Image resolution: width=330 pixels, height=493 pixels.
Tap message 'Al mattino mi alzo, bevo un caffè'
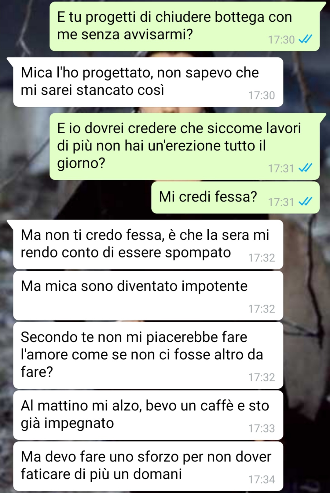coord(148,415)
